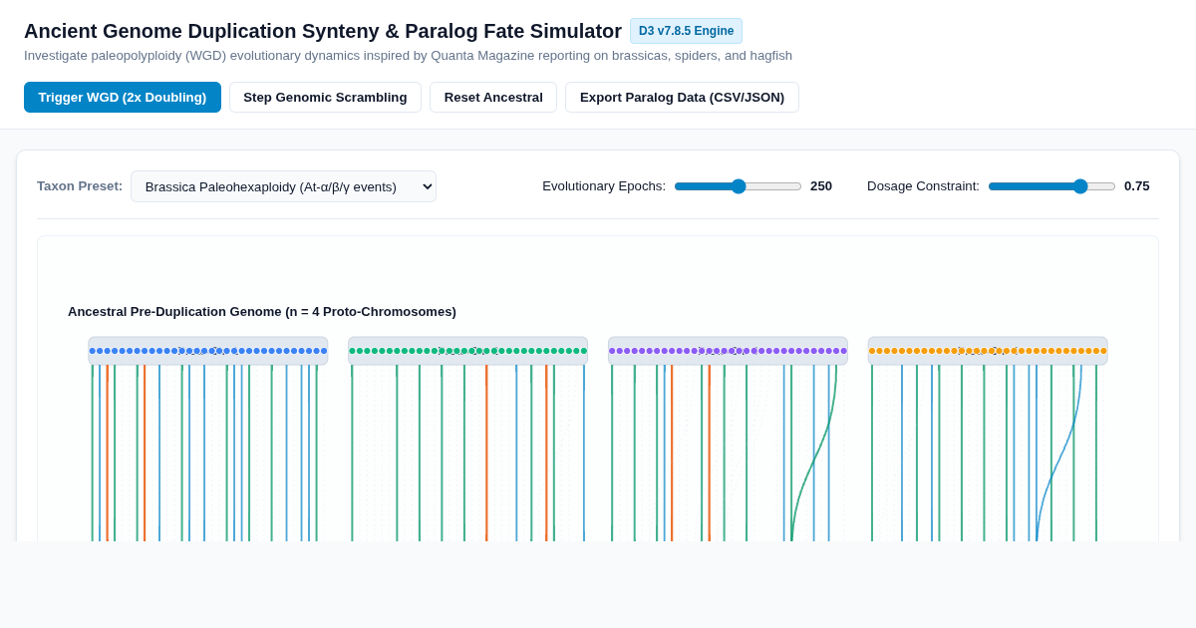Adjust the Dosage Constraint slider

1051,186
